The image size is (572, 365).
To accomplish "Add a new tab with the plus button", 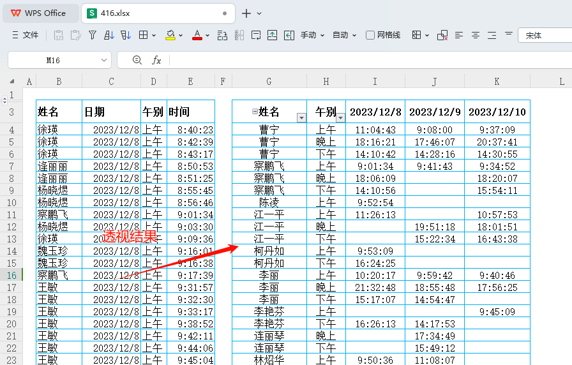I will 246,13.
